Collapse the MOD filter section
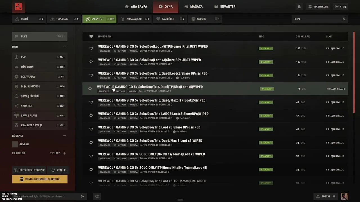Viewport: 360px width, 202px height. tap(65, 47)
